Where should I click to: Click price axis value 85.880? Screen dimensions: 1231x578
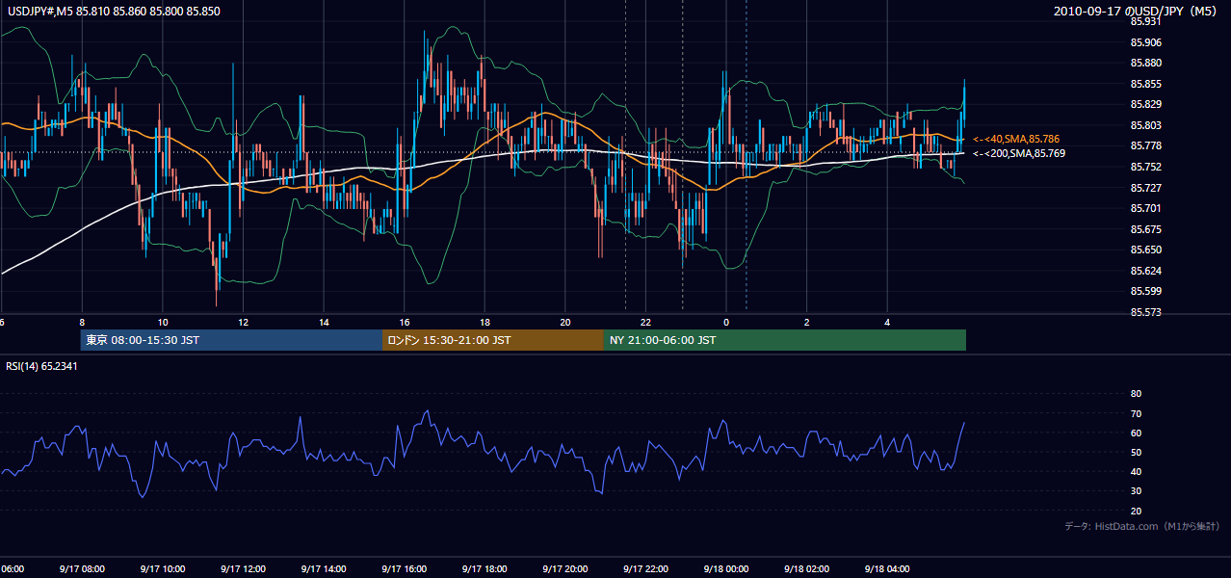coord(1146,63)
